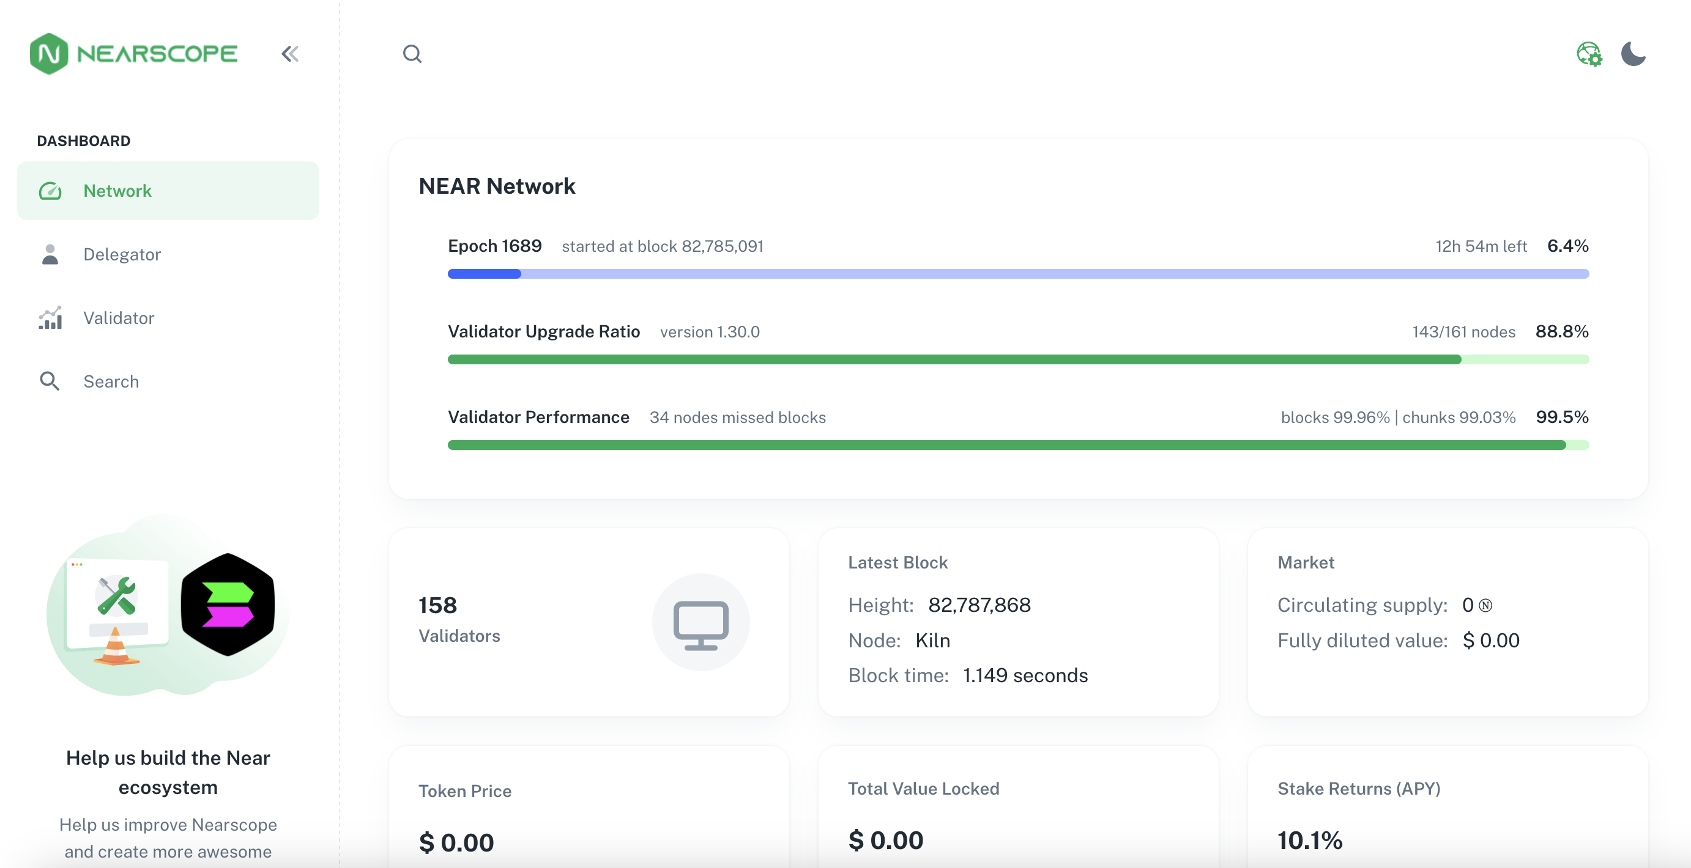Click the Validator Performance progress bar
The height and width of the screenshot is (868, 1691).
(x=1017, y=446)
